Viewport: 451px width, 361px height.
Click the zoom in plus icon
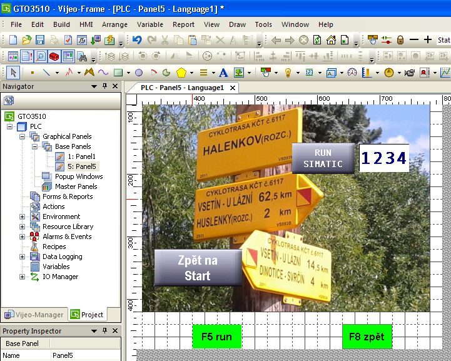tap(428, 39)
